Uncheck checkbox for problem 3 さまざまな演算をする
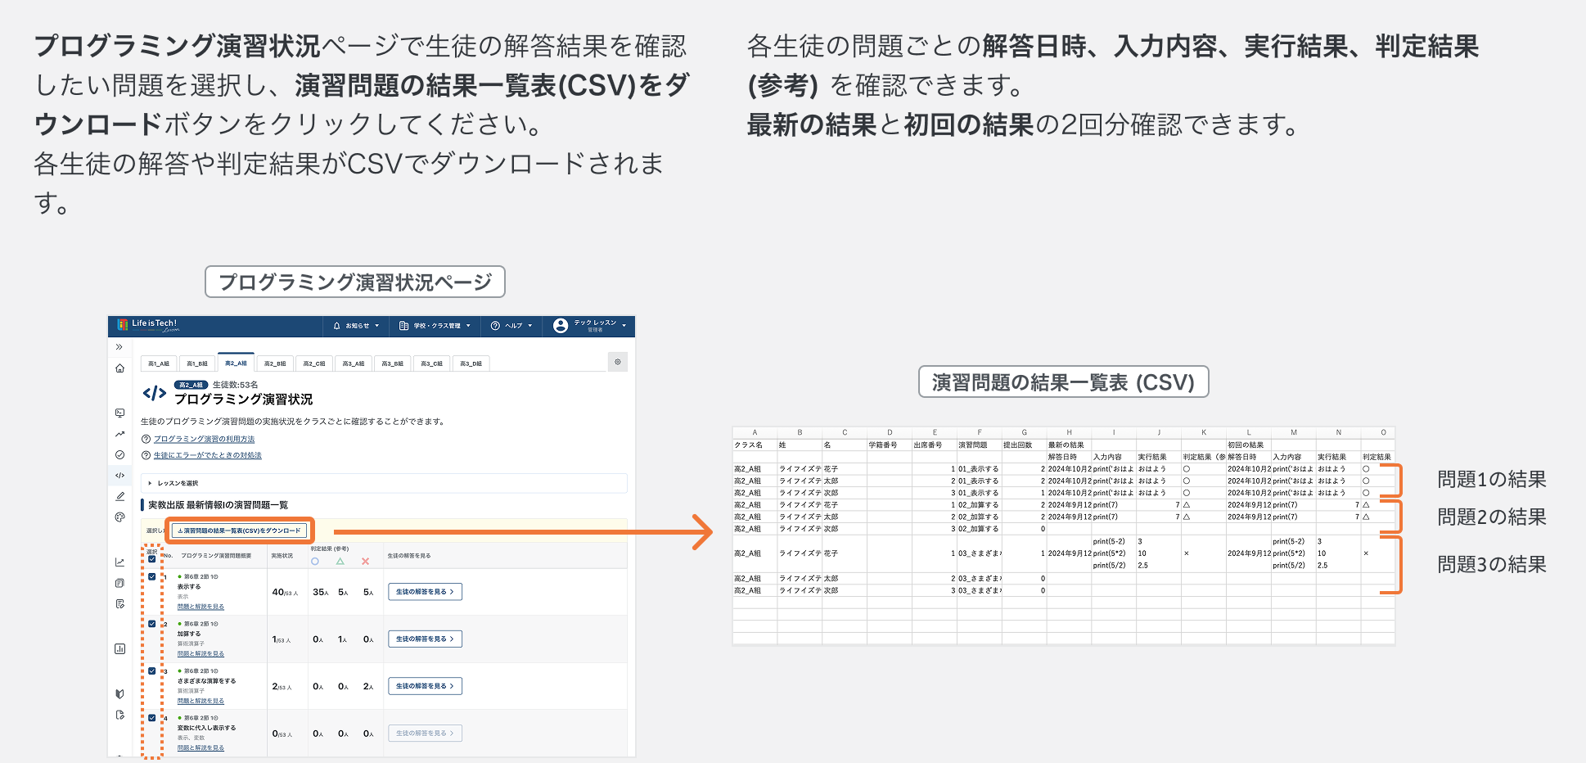This screenshot has width=1586, height=763. (152, 671)
